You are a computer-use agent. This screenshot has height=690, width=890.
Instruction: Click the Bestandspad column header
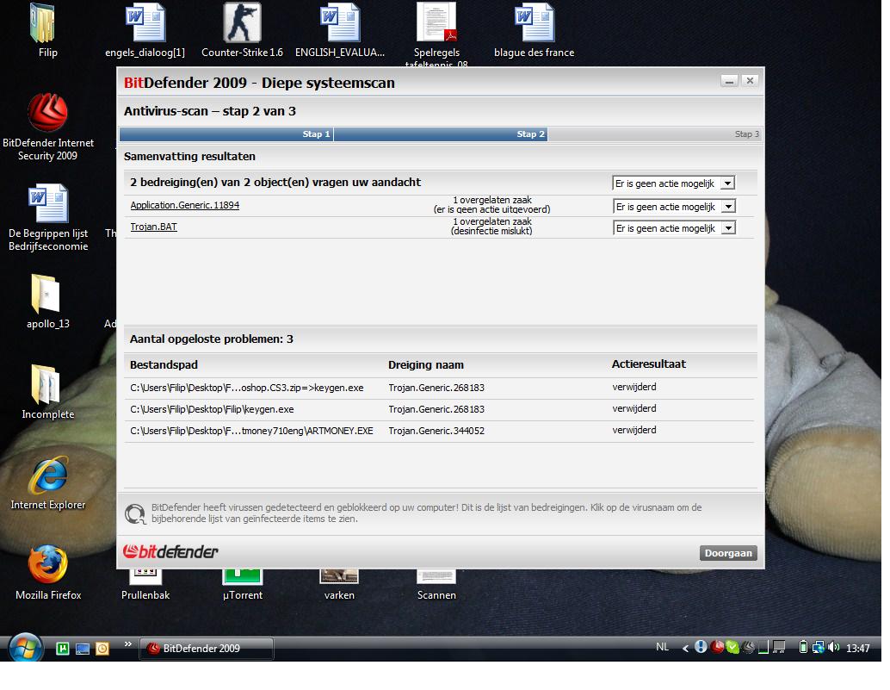coord(164,365)
